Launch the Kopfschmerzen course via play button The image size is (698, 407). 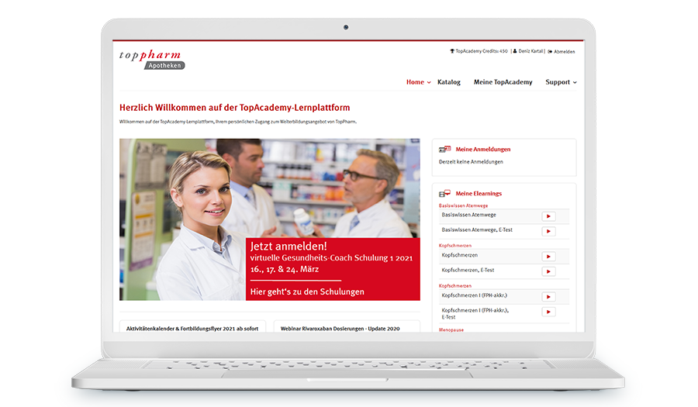tap(548, 257)
